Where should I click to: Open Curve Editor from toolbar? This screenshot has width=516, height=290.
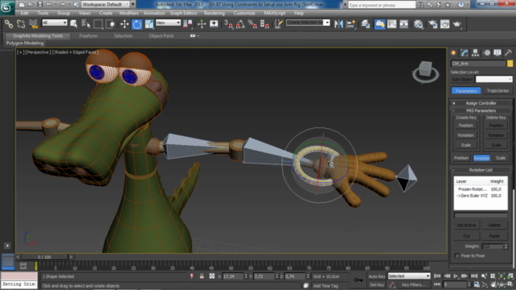tap(392, 24)
